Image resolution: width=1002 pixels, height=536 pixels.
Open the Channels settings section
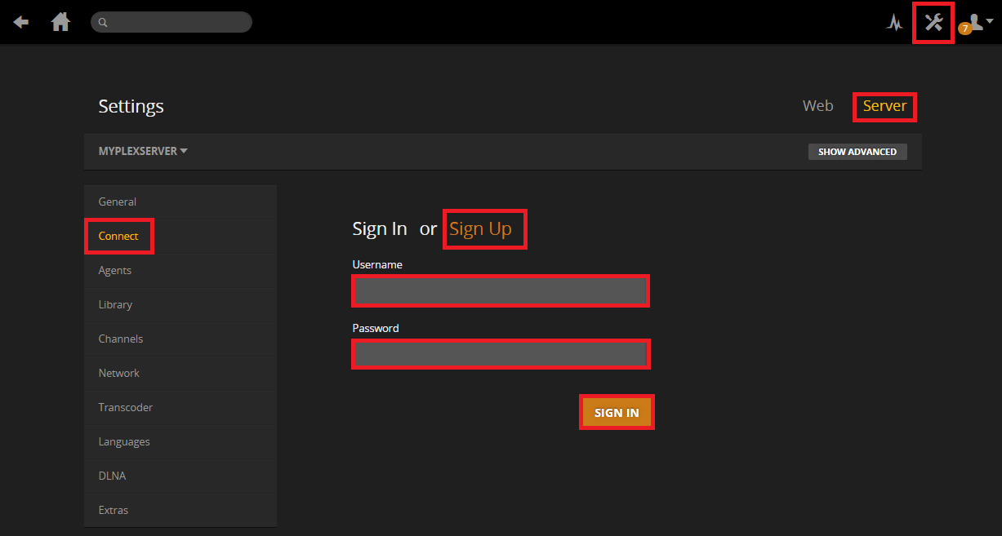(x=121, y=339)
